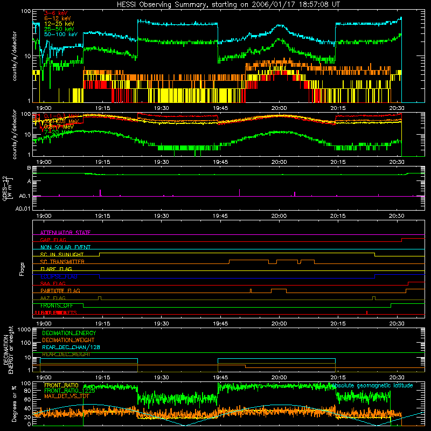Click the absolute geomagnetic latitude label
Screen dimensions: 431x431
[372, 386]
